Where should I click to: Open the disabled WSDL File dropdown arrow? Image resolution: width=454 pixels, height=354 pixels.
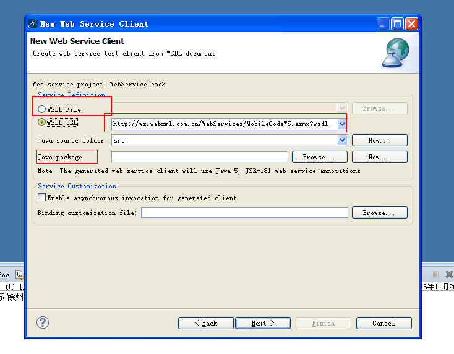pyautogui.click(x=342, y=108)
